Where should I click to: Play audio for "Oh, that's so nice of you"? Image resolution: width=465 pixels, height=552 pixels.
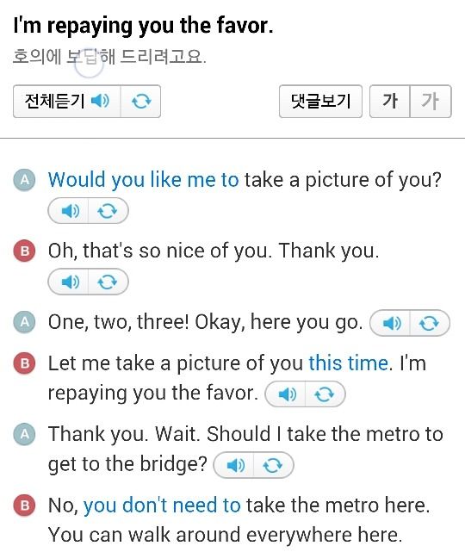tap(68, 282)
